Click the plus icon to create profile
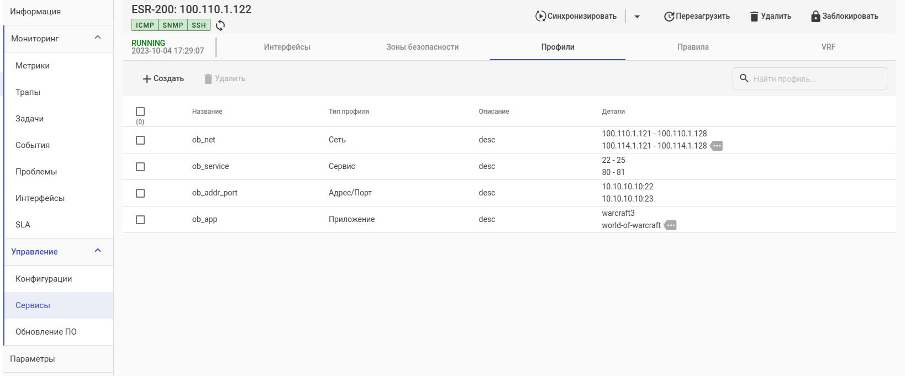 [x=147, y=79]
